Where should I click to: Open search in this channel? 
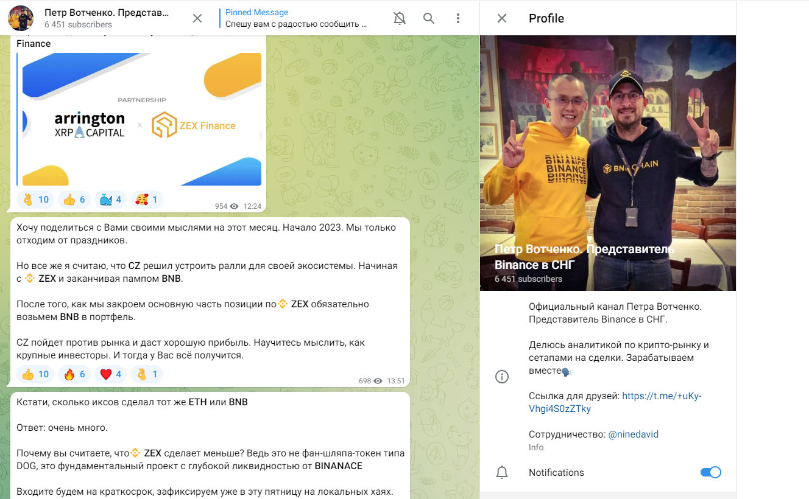[x=429, y=18]
